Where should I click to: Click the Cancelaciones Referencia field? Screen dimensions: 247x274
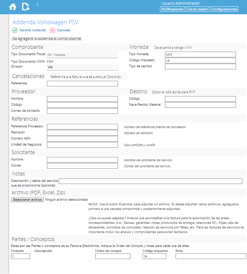pyautogui.click(x=82, y=84)
